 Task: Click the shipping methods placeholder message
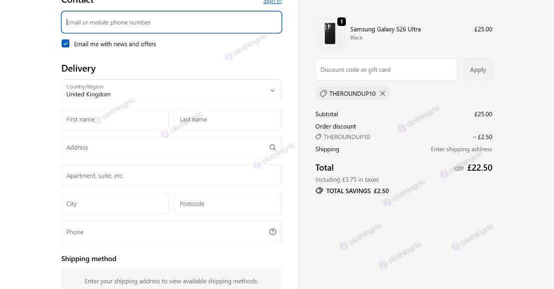tap(171, 281)
